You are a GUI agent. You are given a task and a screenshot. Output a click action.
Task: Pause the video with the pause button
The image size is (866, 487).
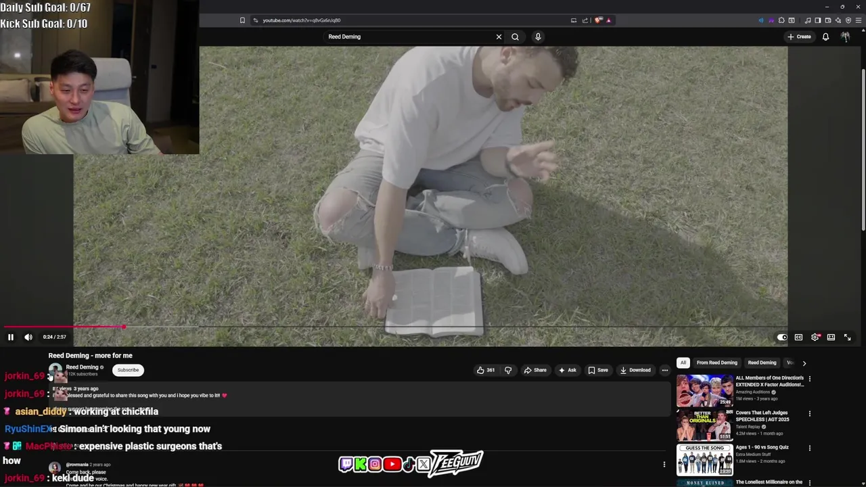pos(11,337)
